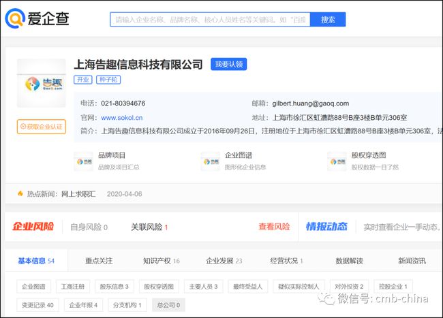Image resolution: width=443 pixels, height=318 pixels.
Task: Click the 情报动态 heading
Action: tap(326, 227)
